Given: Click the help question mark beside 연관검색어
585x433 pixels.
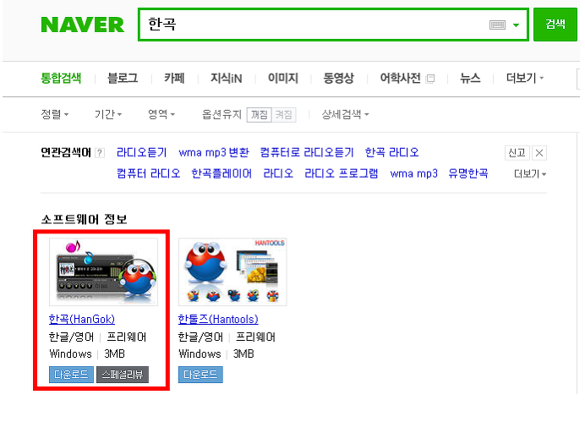Looking at the screenshot, I should click(x=100, y=153).
